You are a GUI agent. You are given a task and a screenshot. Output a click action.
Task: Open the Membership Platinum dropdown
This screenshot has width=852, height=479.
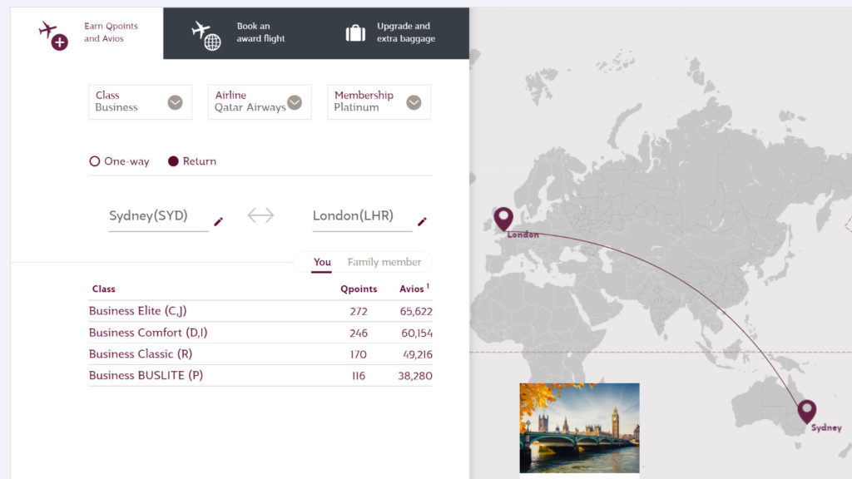tap(414, 101)
